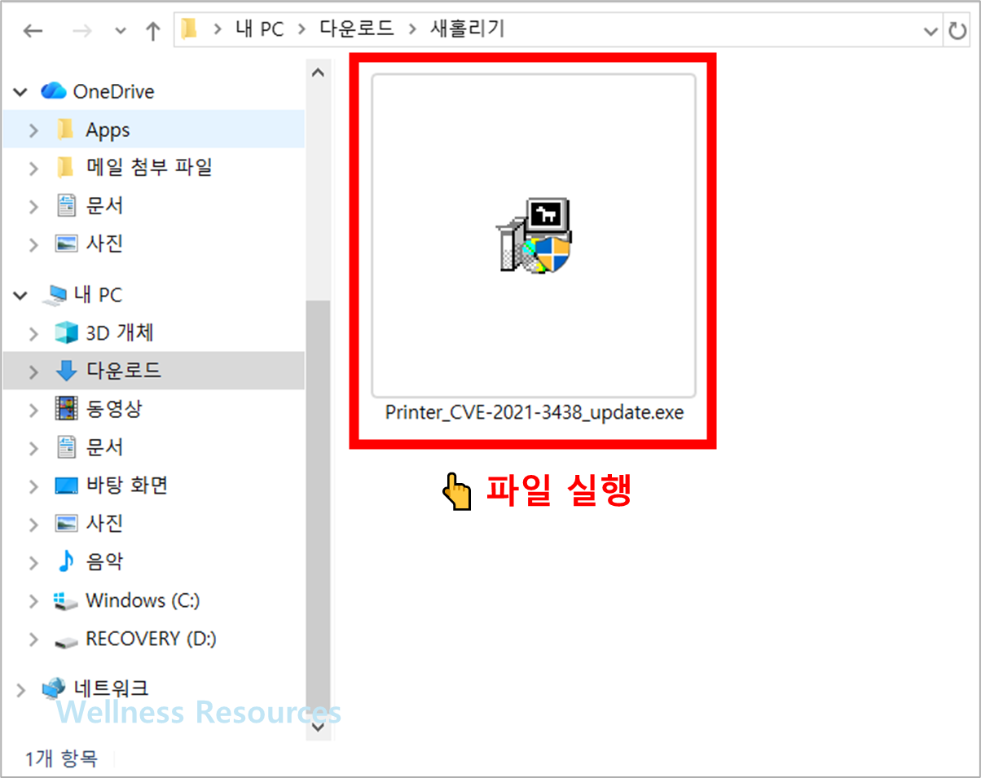Select '네트워크' in the navigation pane
The image size is (981, 778).
112,688
